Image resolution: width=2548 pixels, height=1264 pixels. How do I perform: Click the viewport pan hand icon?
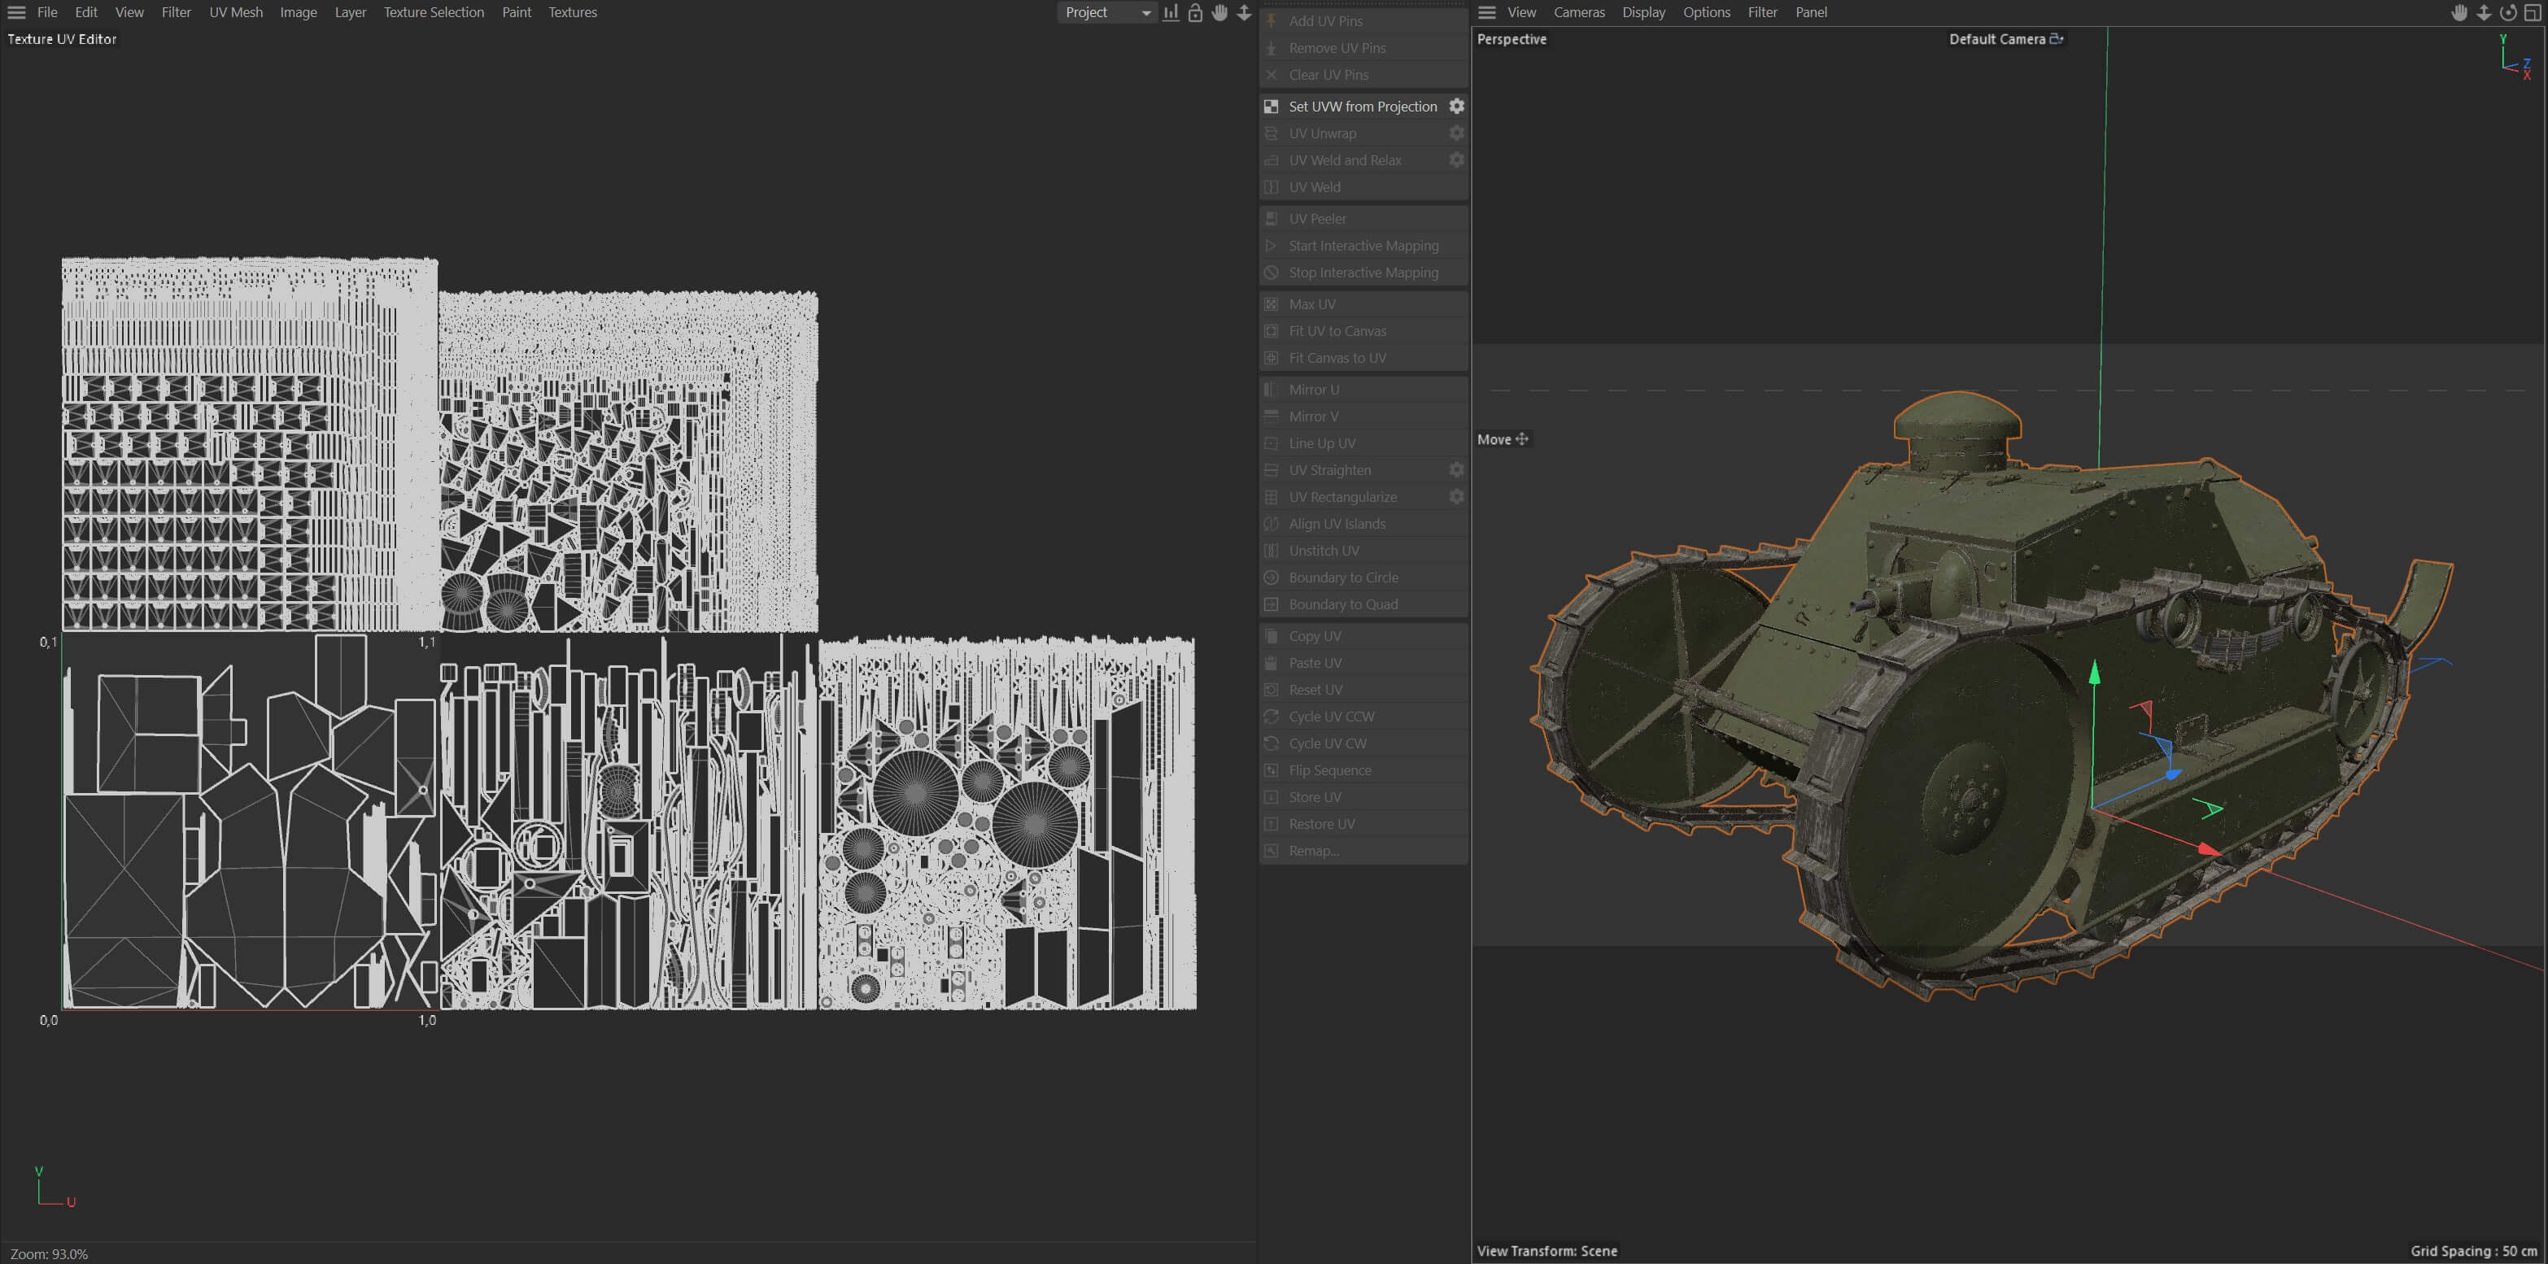coord(2459,13)
